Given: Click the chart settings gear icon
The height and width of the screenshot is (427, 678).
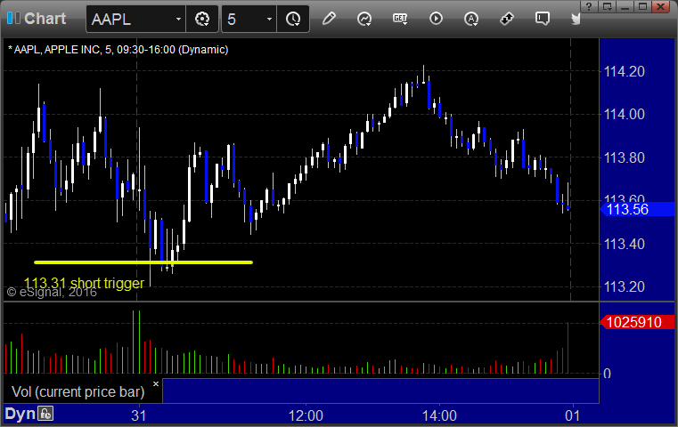Looking at the screenshot, I should tap(202, 19).
